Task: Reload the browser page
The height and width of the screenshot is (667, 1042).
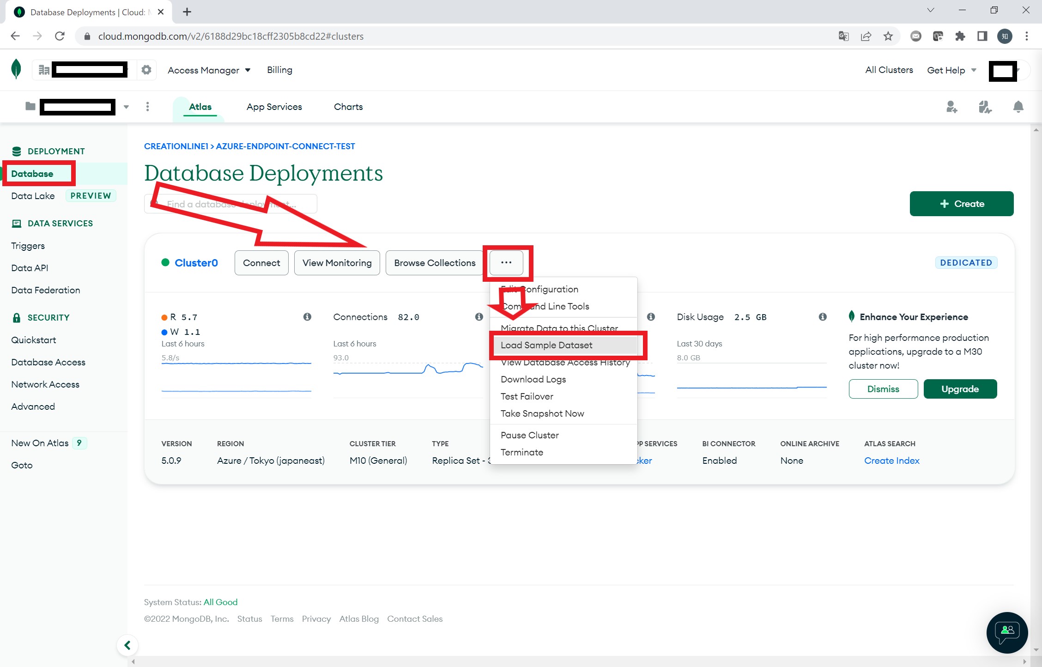Action: coord(60,36)
